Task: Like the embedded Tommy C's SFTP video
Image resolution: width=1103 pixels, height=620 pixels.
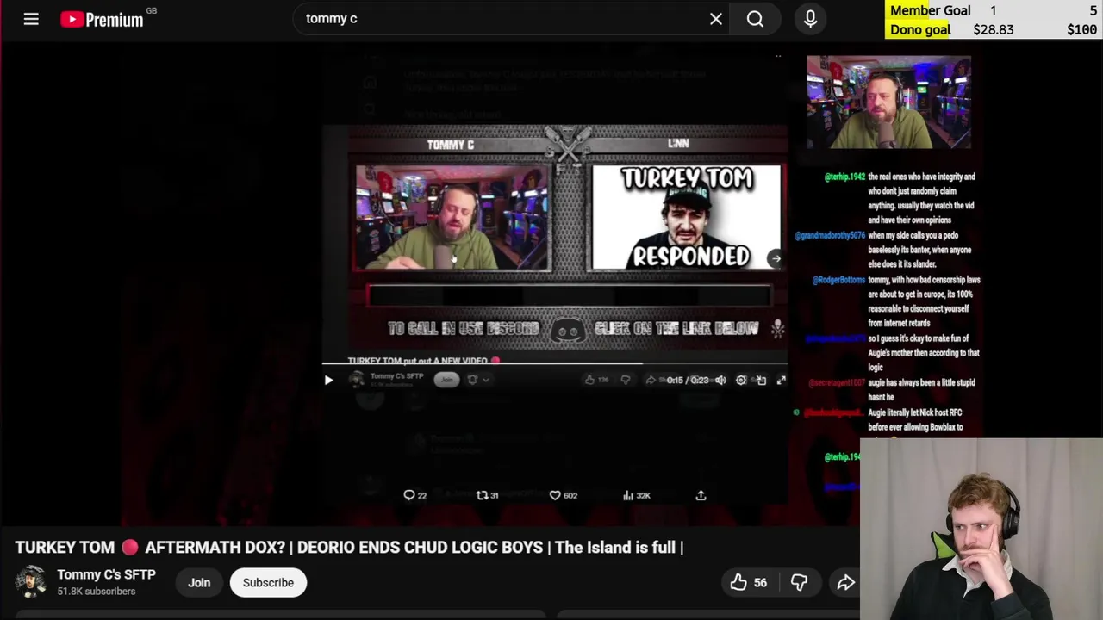Action: pyautogui.click(x=595, y=380)
